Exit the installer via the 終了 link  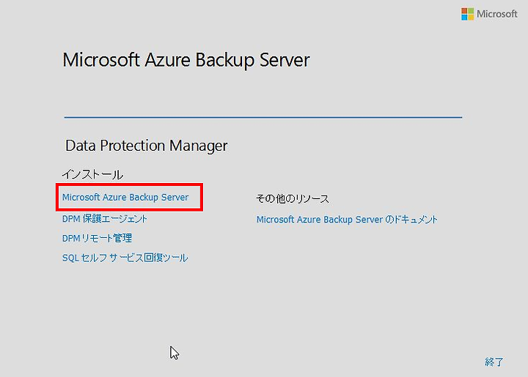(494, 362)
